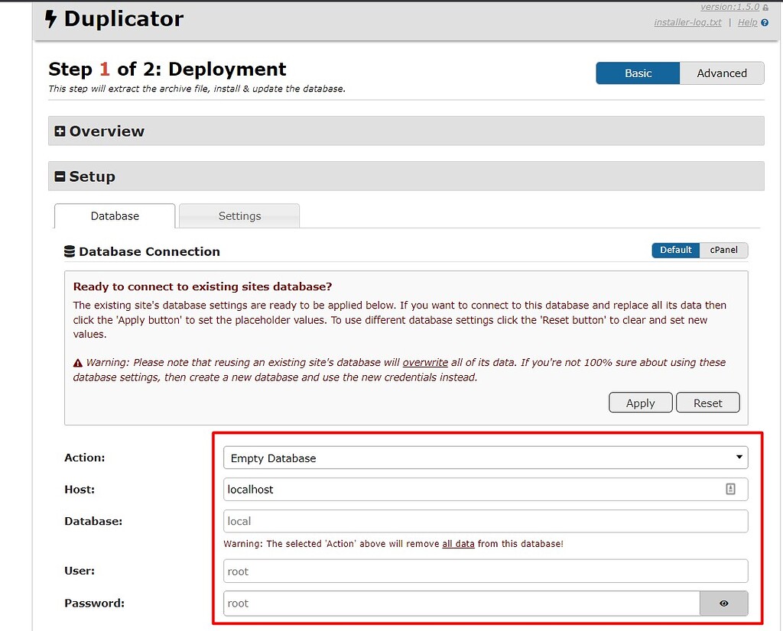The height and width of the screenshot is (631, 783).
Task: Reset the database settings
Action: point(707,403)
